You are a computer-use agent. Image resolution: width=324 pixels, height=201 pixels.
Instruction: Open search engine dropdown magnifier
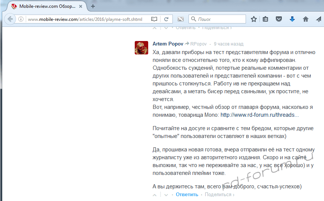[x=193, y=19]
